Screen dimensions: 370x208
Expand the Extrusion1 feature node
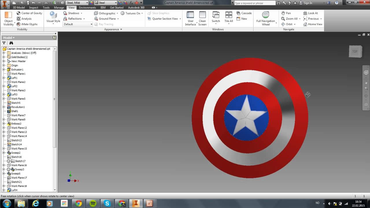tap(4, 70)
